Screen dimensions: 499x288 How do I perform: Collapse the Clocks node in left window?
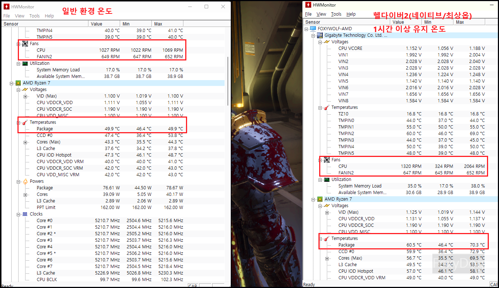point(19,214)
